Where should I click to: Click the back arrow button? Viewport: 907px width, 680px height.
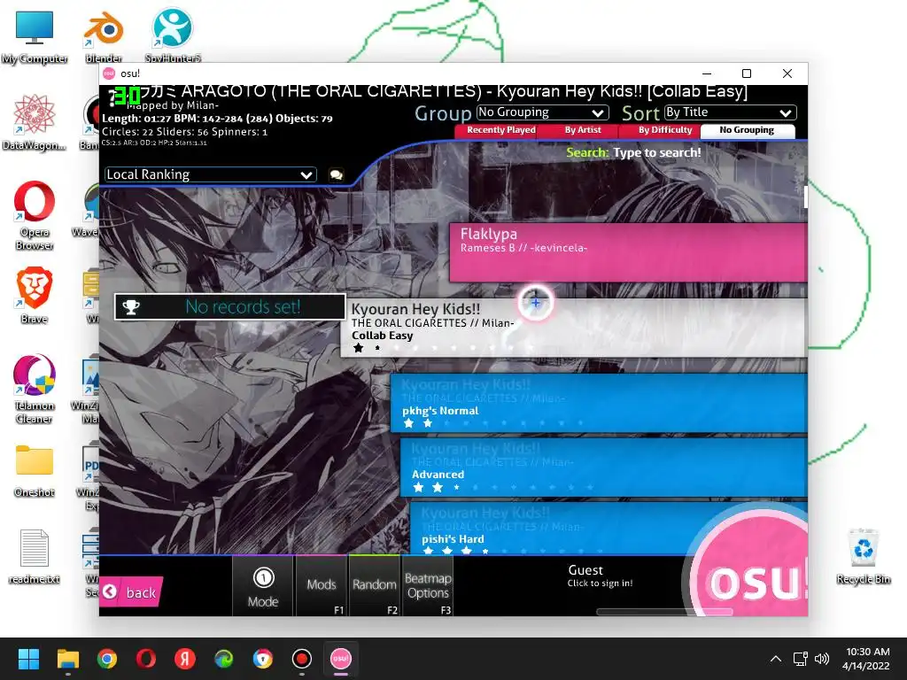(x=131, y=591)
